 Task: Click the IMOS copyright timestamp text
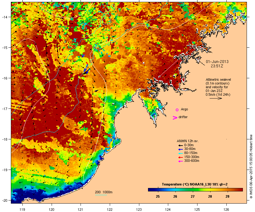coord(251,166)
